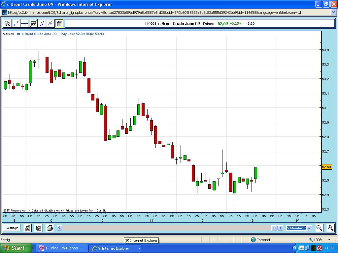Click the +0,25% change value
This screenshot has width=338, height=253.
pyautogui.click(x=236, y=23)
